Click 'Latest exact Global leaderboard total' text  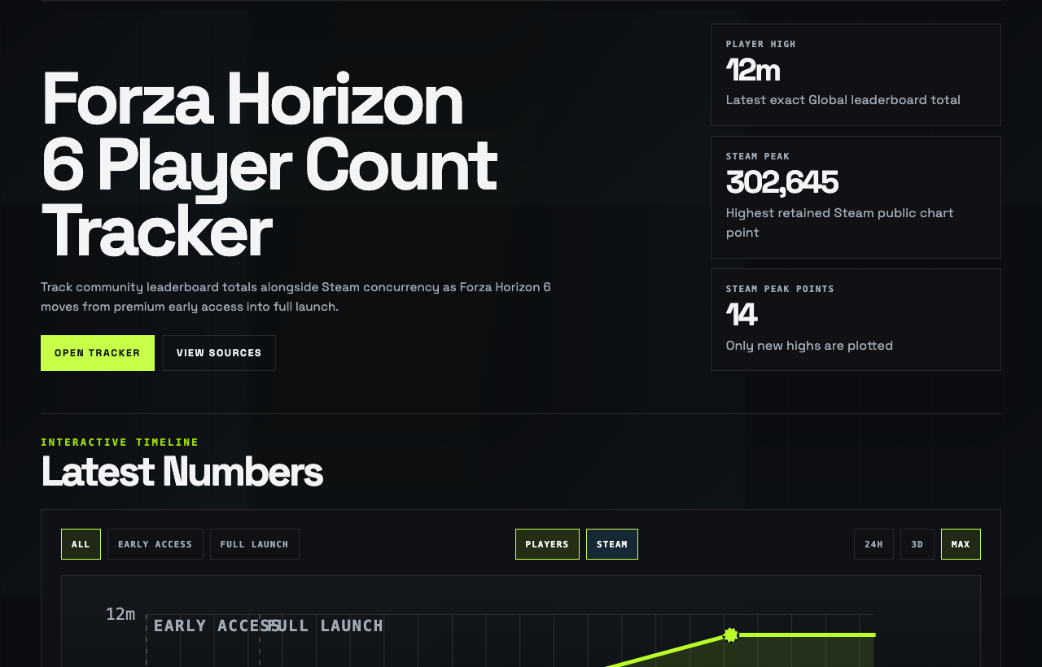click(x=843, y=99)
